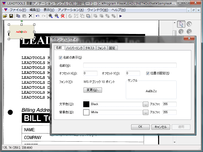This screenshot has width=203, height=152.
Task: Click the Zoom Out magnifier icon
Action: 57,16
